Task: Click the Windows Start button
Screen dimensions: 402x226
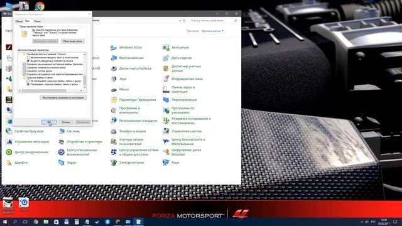Action: (x=5, y=222)
